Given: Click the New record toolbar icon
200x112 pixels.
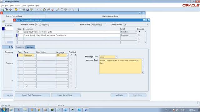Looking at the screenshot, I should click(3, 10).
